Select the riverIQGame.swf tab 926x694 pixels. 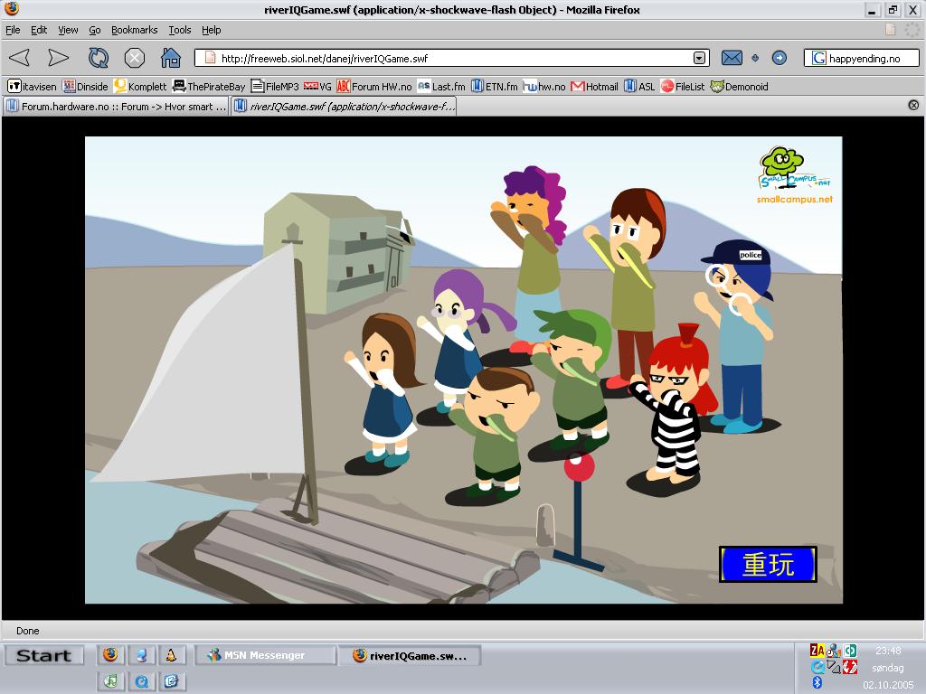(x=344, y=107)
